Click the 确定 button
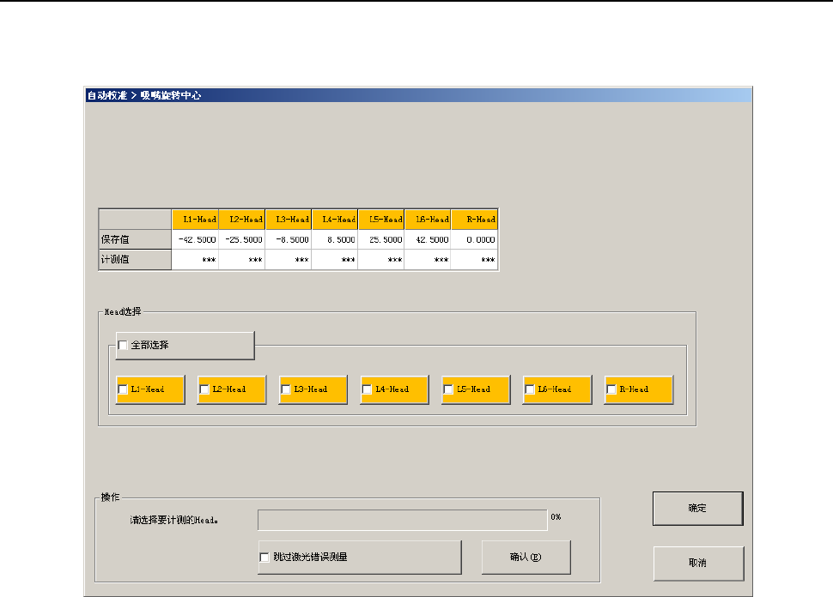 pos(697,508)
